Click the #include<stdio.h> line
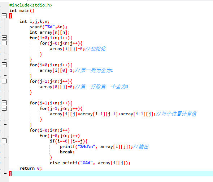The image size is (213, 182). click(31, 5)
